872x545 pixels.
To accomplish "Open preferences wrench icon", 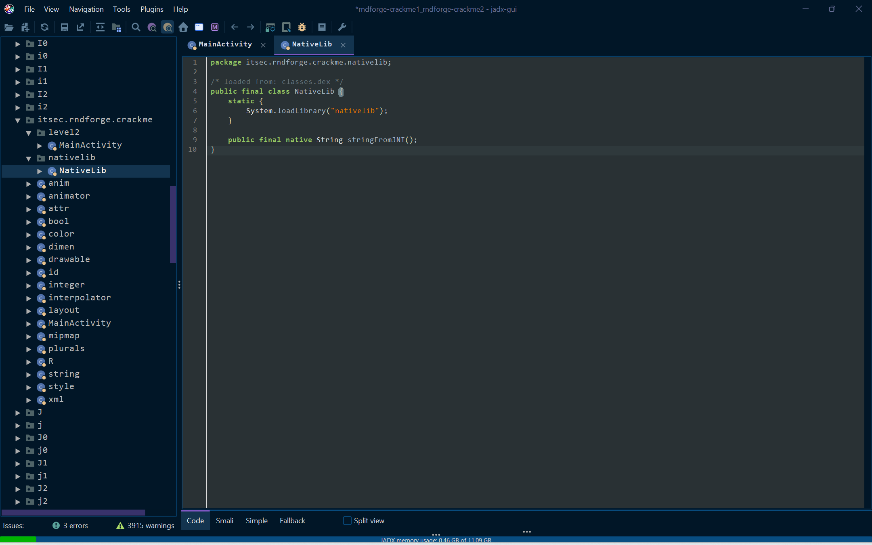I will click(342, 27).
